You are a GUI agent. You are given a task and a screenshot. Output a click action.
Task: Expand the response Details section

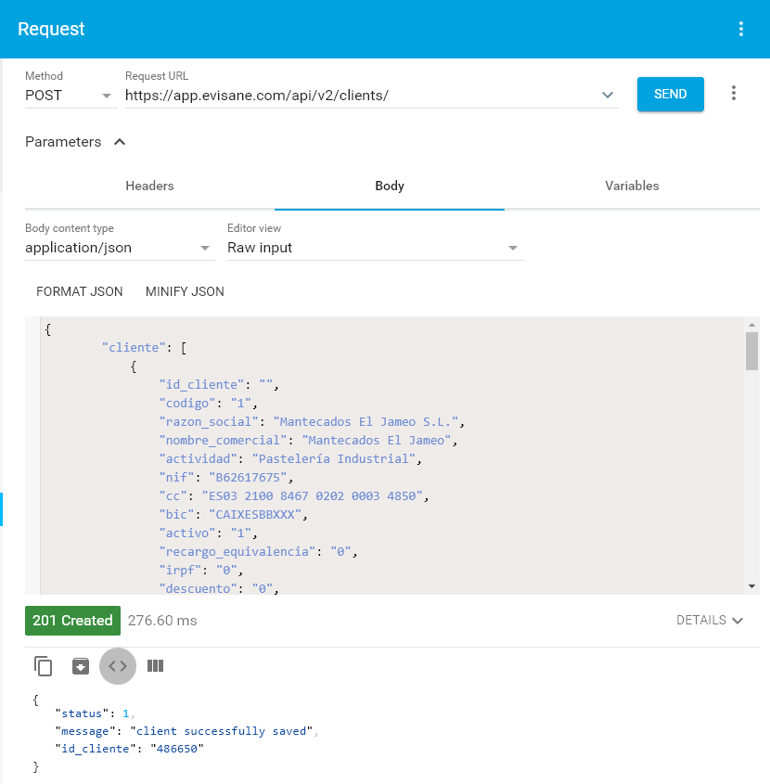coord(710,620)
